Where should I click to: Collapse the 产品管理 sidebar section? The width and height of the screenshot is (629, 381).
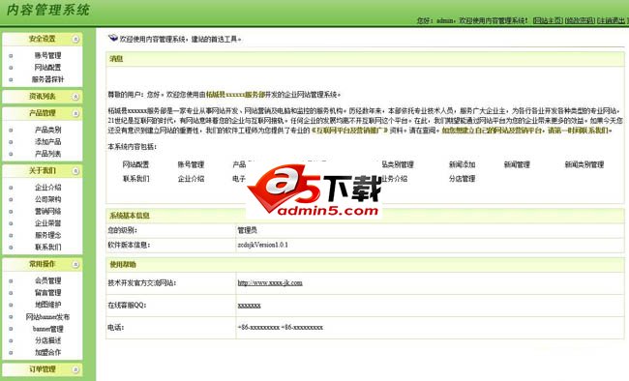[75, 113]
